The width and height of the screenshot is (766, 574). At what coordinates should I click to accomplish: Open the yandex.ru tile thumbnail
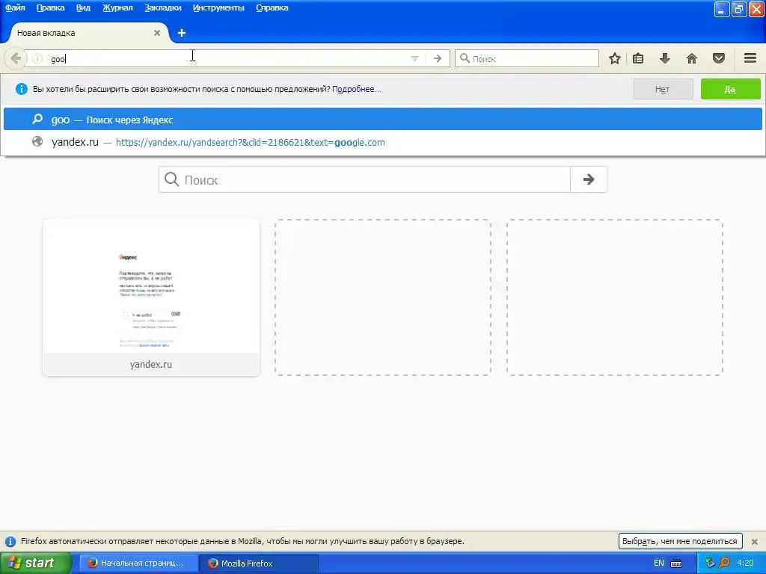151,286
